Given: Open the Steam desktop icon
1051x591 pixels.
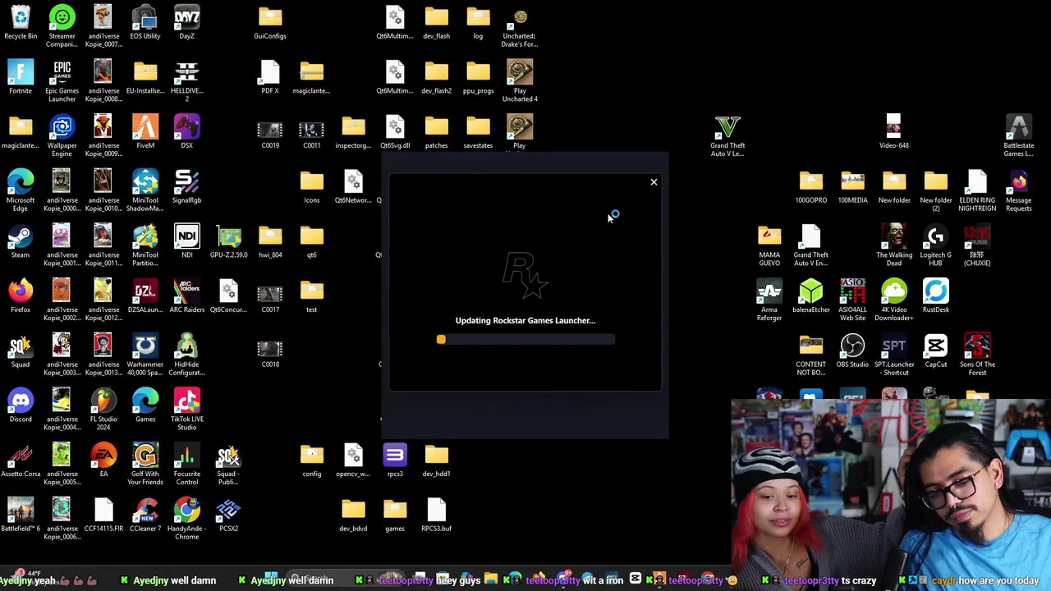Looking at the screenshot, I should [x=21, y=241].
